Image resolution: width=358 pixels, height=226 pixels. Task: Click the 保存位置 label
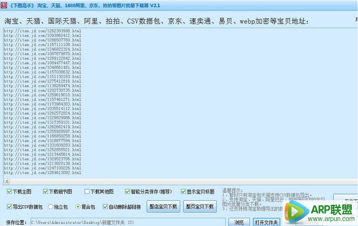(16, 222)
